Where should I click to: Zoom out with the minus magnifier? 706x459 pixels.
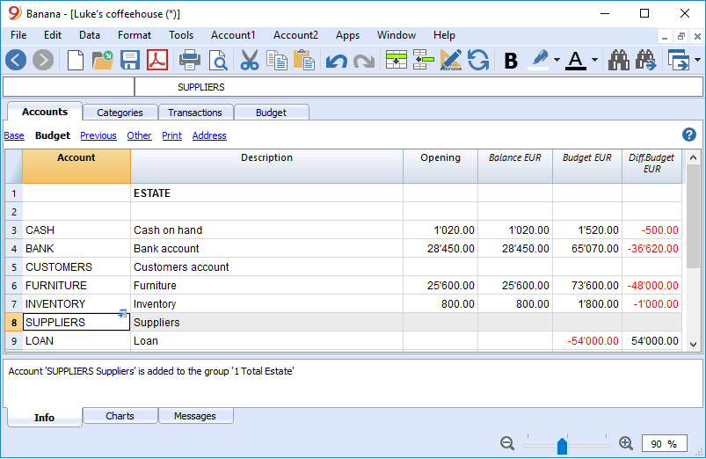pos(507,443)
